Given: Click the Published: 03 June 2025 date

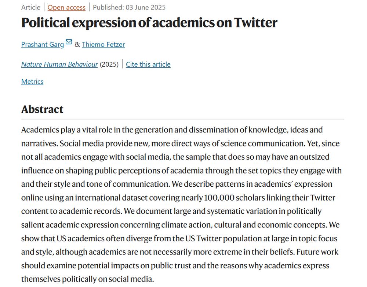Looking at the screenshot, I should (x=129, y=7).
